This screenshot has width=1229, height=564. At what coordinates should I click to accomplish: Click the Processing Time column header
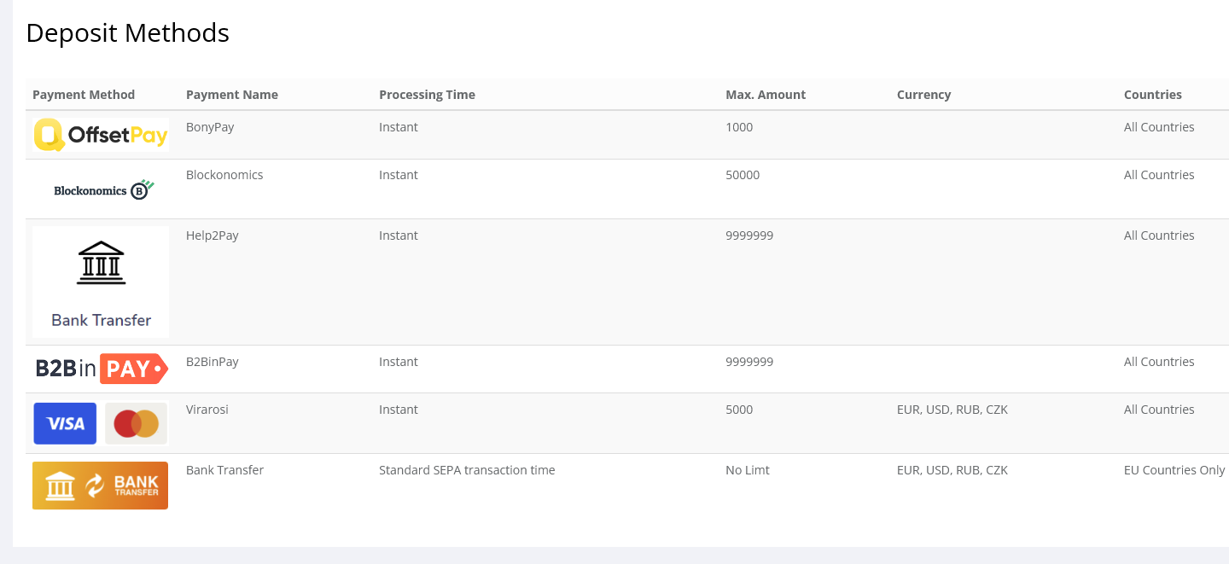tap(427, 95)
